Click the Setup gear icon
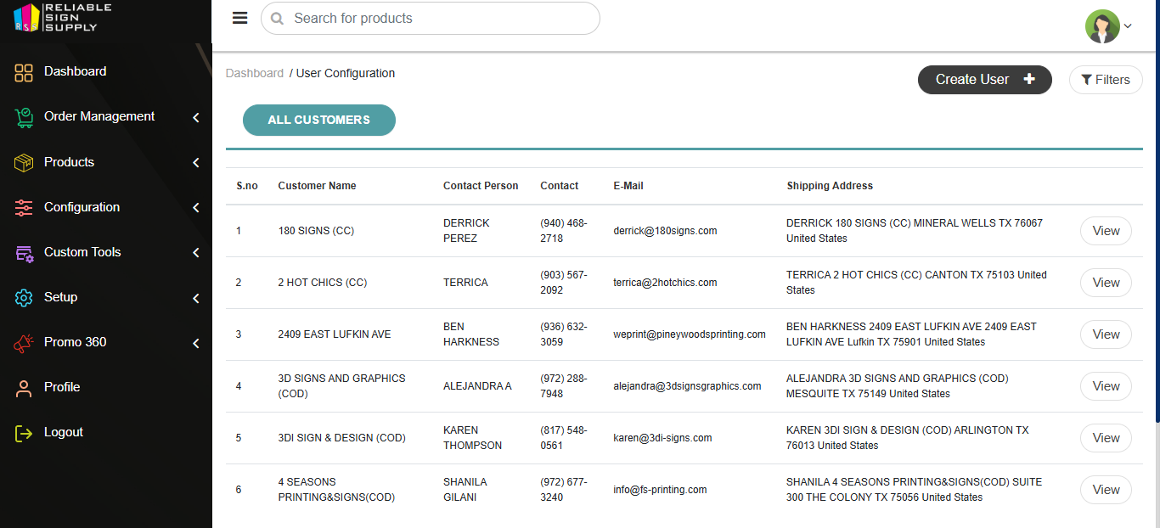The width and height of the screenshot is (1160, 528). coord(24,297)
